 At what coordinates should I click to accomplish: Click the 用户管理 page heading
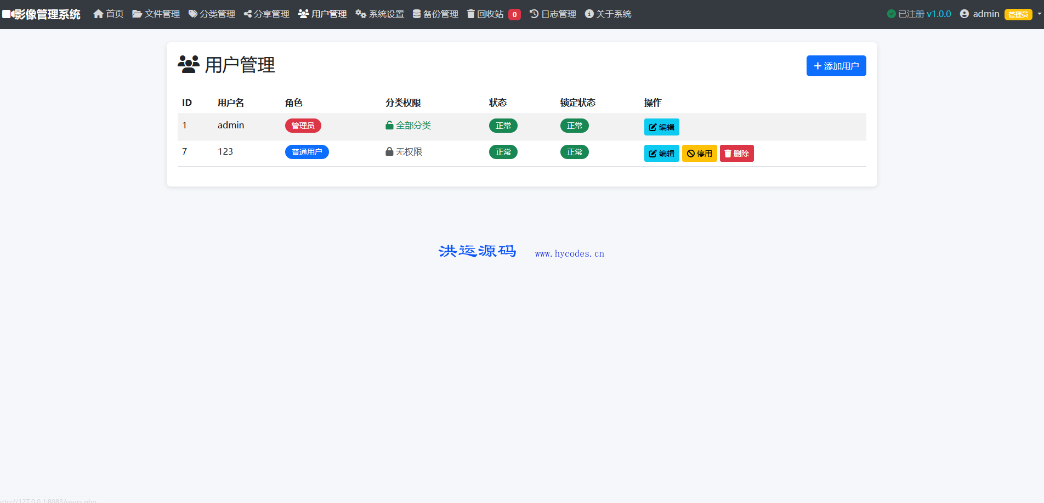226,65
